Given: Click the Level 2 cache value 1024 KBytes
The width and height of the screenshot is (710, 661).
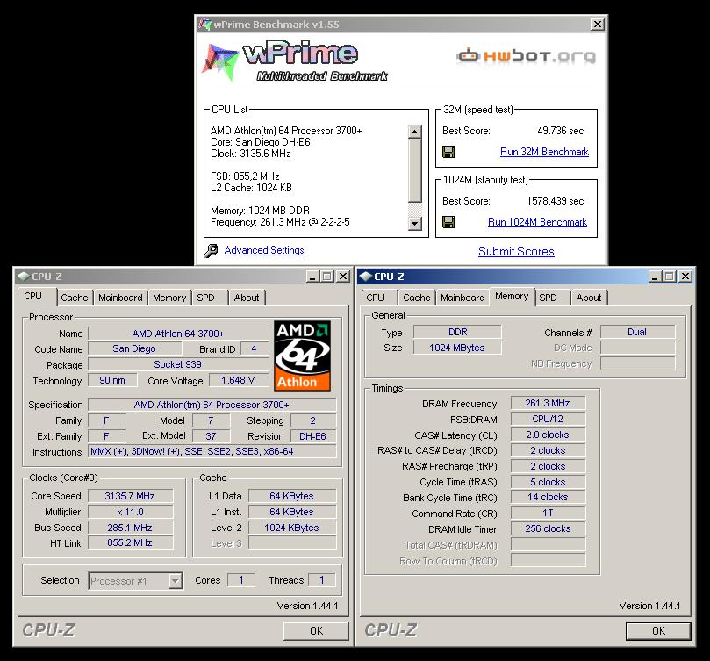Looking at the screenshot, I should click(292, 528).
